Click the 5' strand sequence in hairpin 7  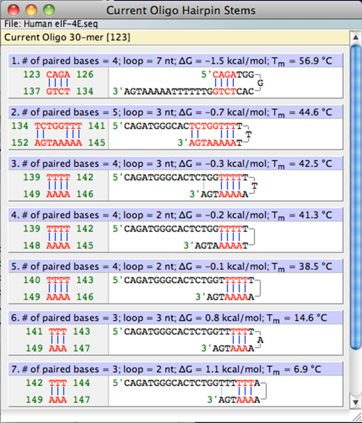tap(187, 383)
